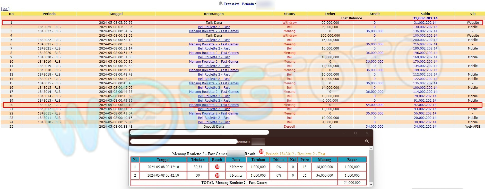
Task: Click the result ball in popup row 2
Action: point(217,175)
